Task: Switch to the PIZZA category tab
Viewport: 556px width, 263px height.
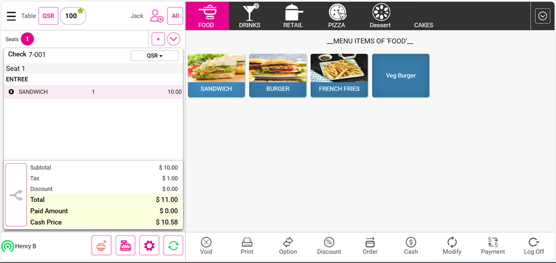Action: coord(337,16)
